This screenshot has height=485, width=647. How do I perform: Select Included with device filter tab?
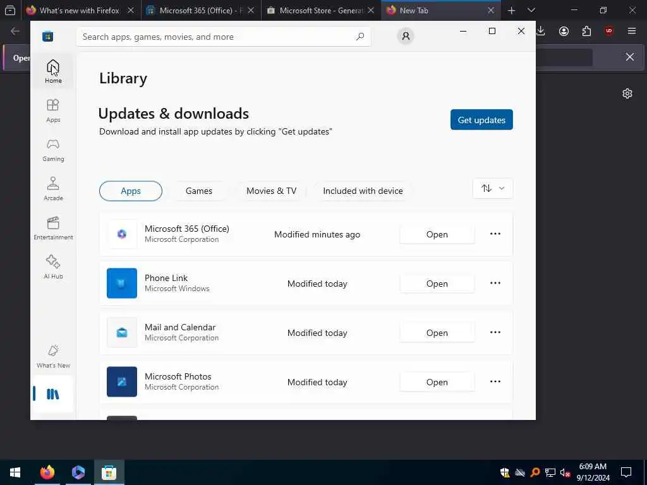pos(363,191)
